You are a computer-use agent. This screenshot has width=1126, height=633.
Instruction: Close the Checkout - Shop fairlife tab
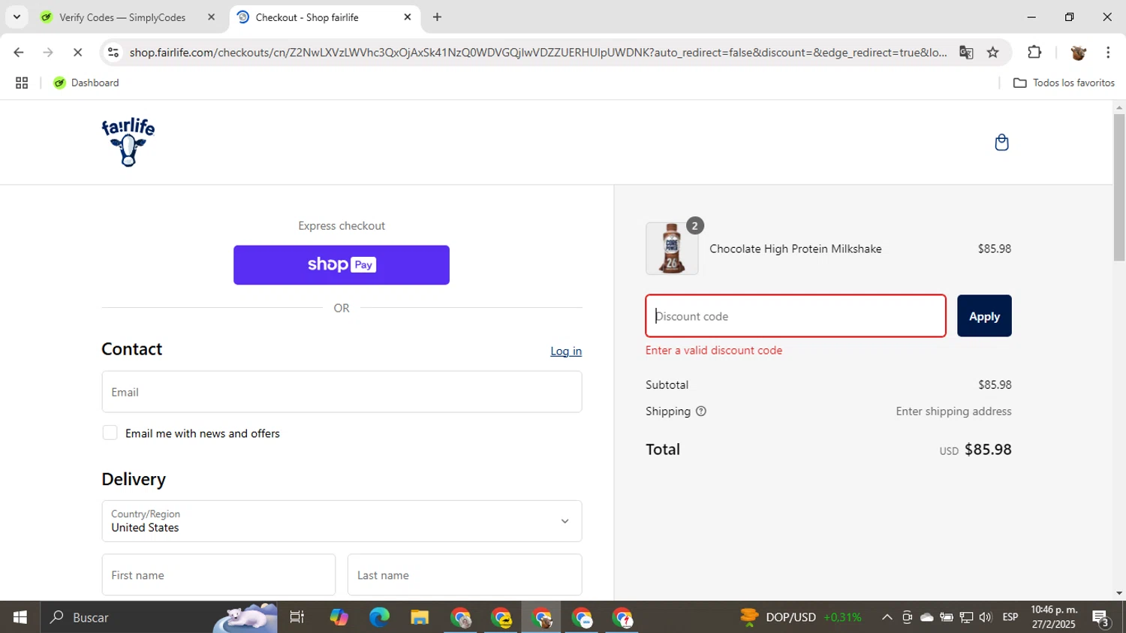(408, 17)
